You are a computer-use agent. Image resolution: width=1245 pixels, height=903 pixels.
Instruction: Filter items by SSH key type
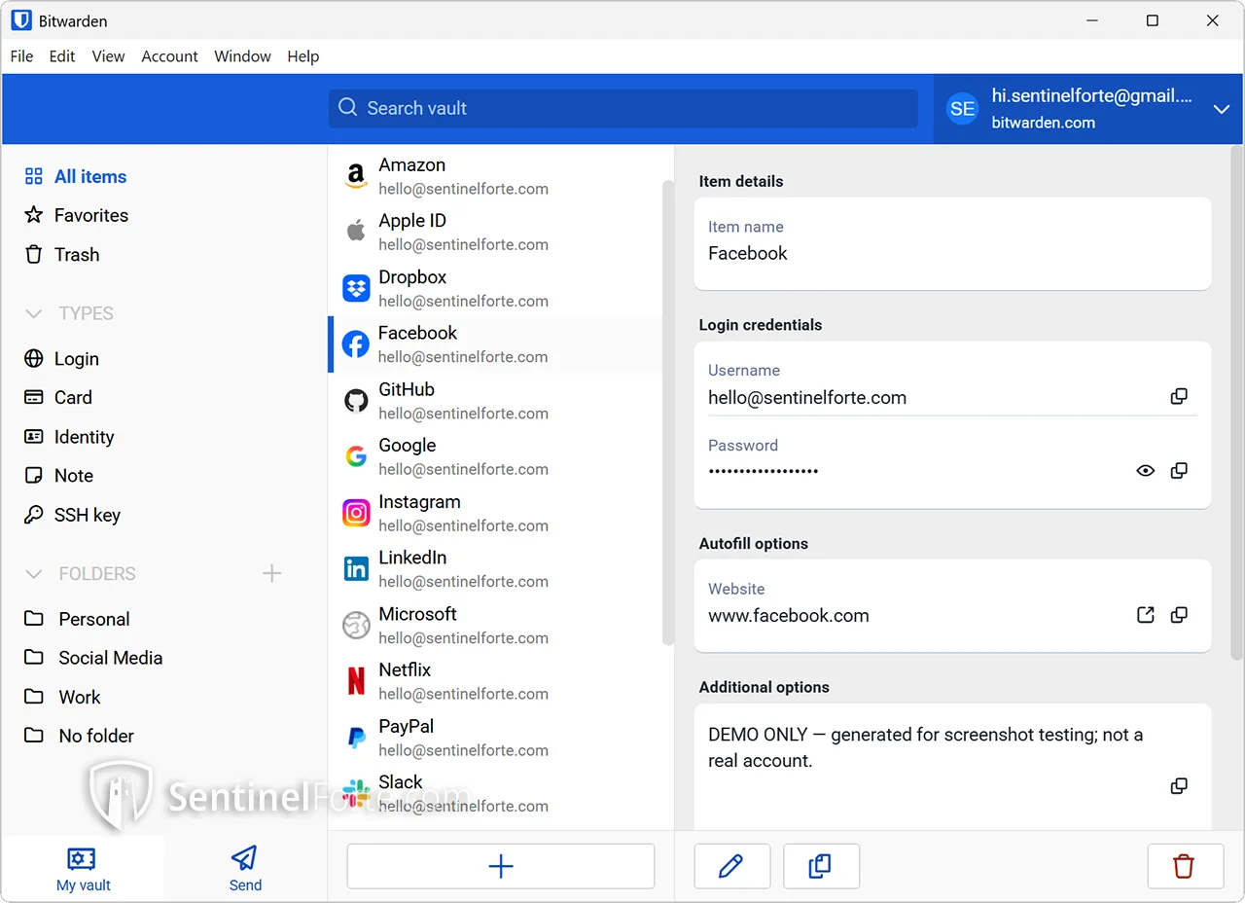(72, 515)
